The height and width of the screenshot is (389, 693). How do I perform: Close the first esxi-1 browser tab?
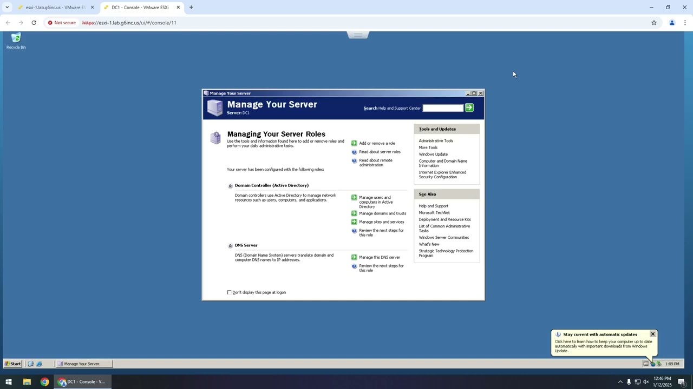[92, 8]
